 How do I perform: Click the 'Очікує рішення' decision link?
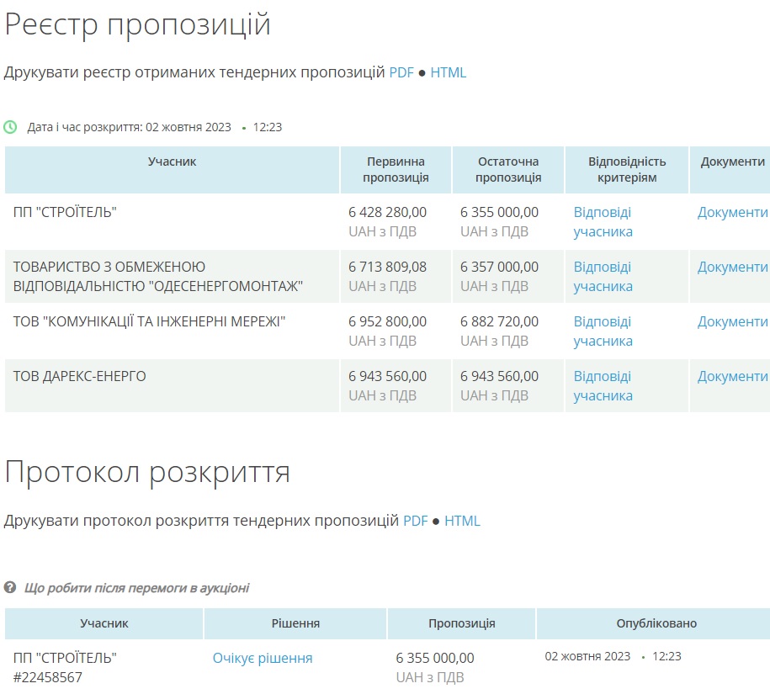pos(263,658)
